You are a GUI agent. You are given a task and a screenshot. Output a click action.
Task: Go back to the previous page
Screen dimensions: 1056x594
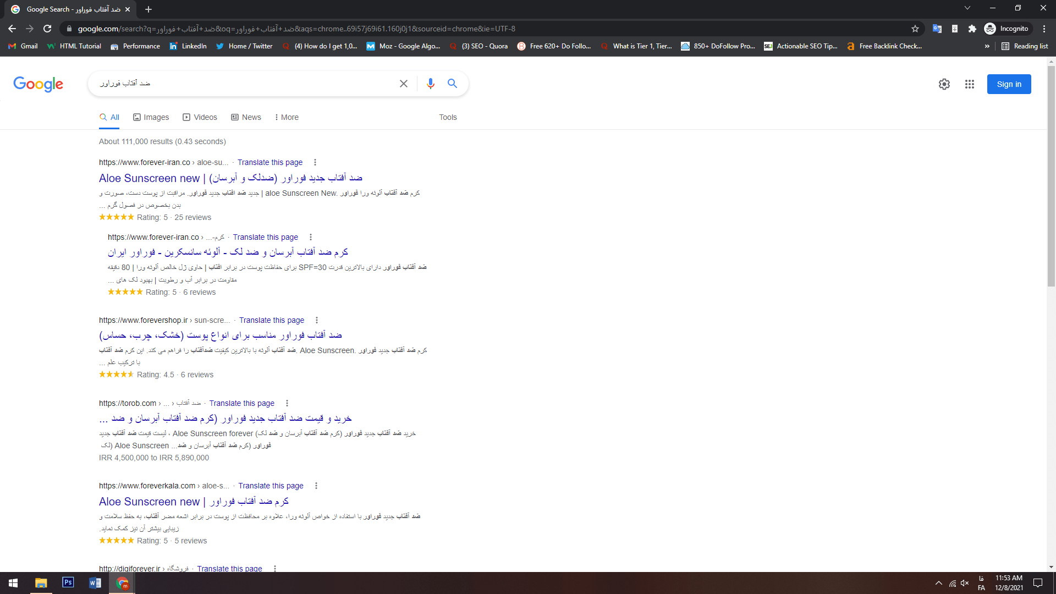(12, 29)
